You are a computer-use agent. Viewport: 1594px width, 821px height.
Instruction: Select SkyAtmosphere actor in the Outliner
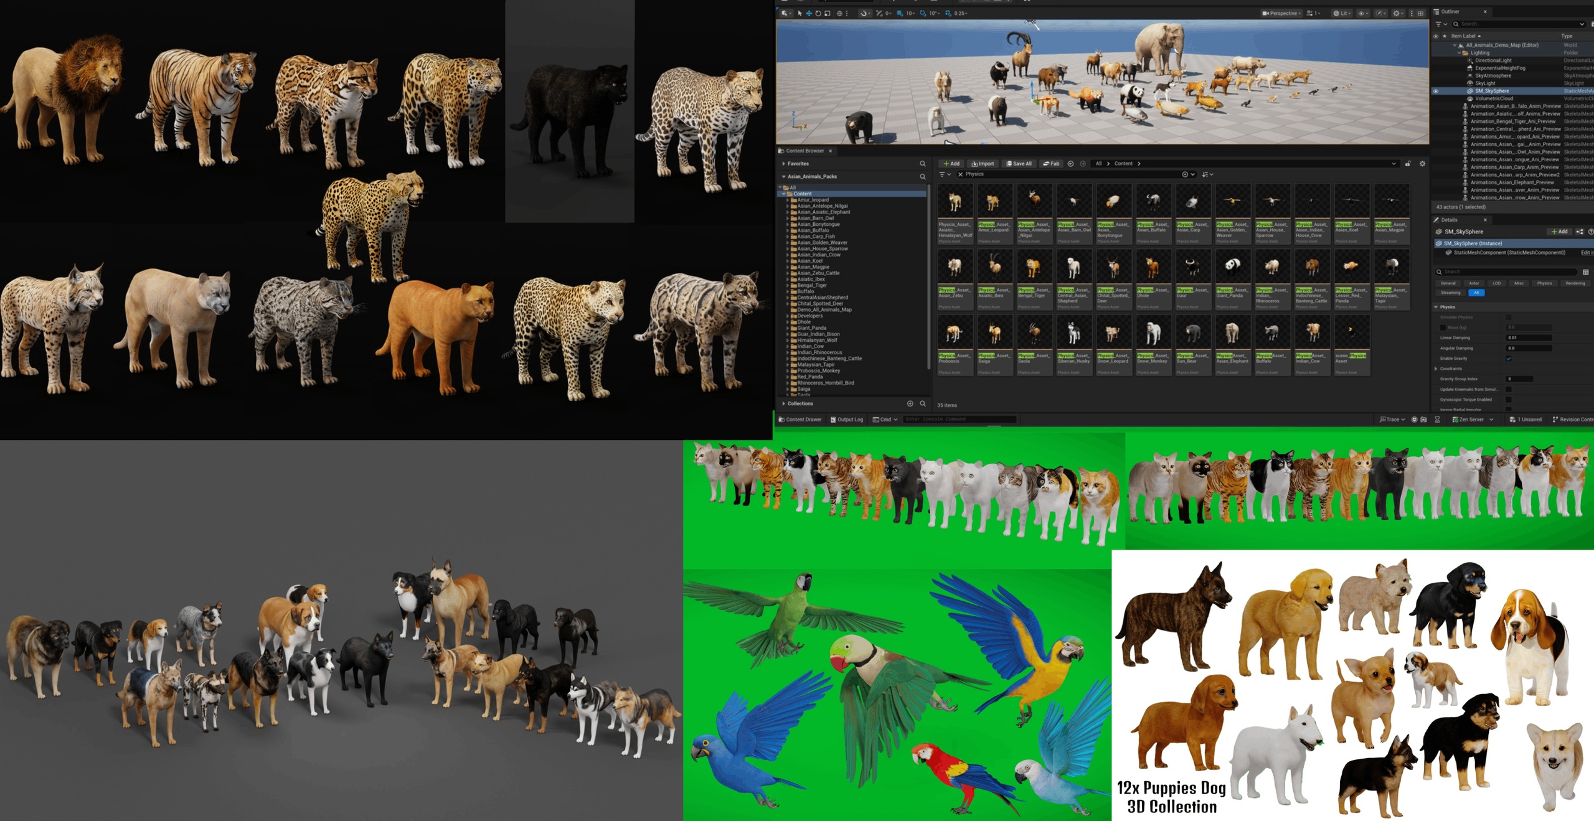pos(1492,75)
